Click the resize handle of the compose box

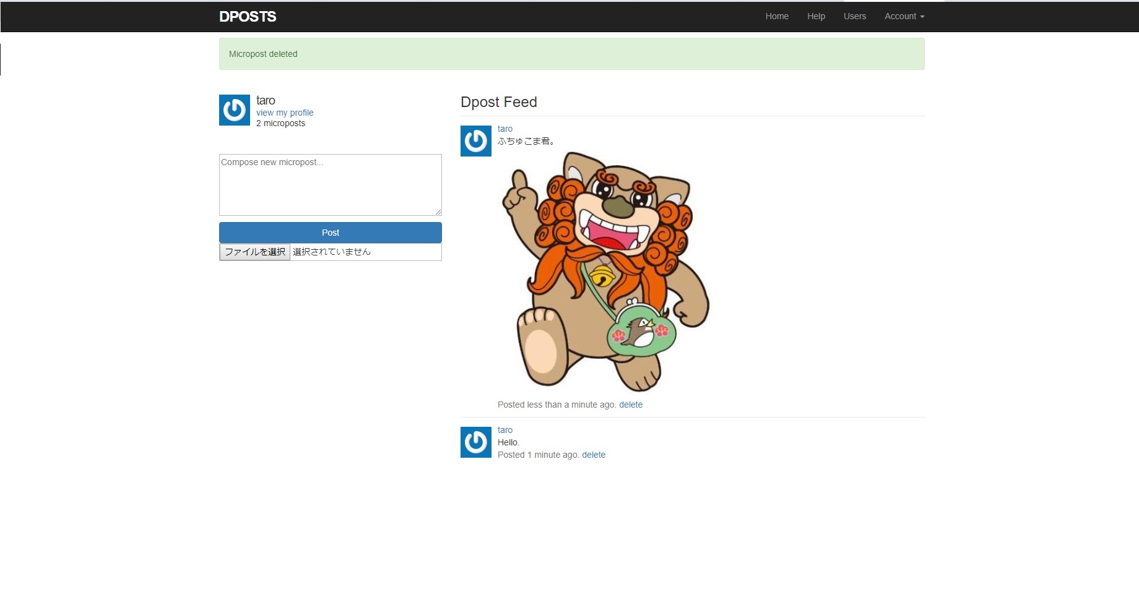[438, 212]
